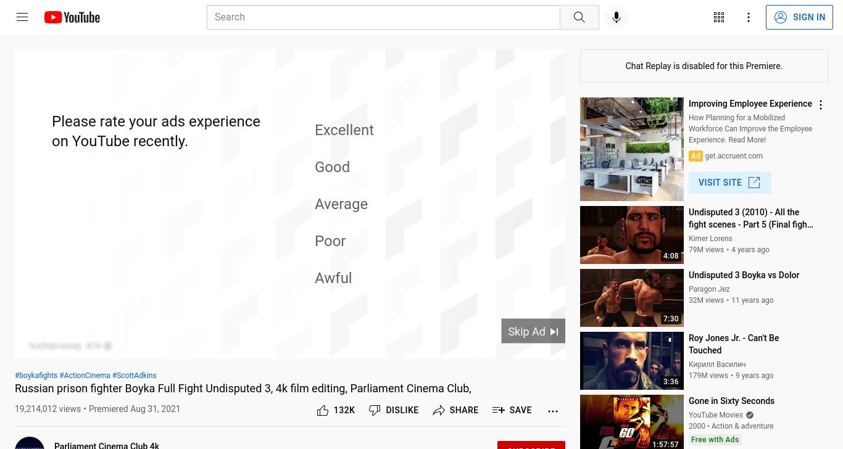The image size is (843, 449).
Task: Start voice search with the microphone
Action: point(616,17)
